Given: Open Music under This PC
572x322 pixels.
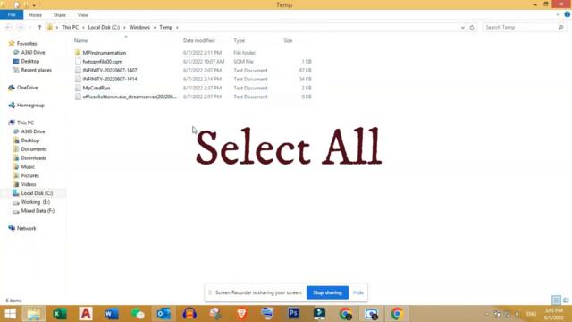Looking at the screenshot, I should point(28,166).
